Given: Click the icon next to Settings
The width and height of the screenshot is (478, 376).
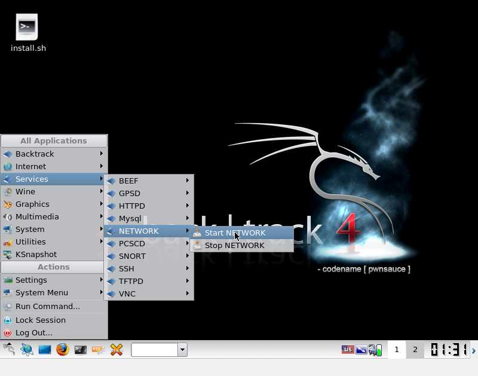Looking at the screenshot, I should [8, 280].
